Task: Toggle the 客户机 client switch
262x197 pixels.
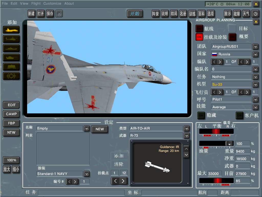Action: click(239, 115)
